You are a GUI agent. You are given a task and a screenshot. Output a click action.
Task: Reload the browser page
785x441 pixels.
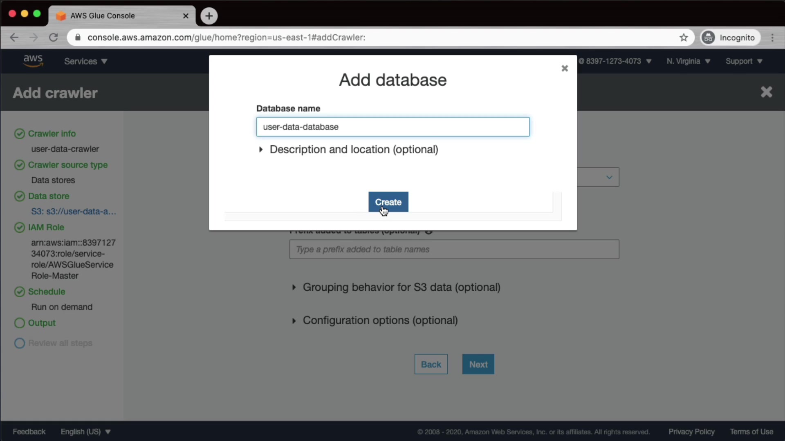tap(54, 38)
